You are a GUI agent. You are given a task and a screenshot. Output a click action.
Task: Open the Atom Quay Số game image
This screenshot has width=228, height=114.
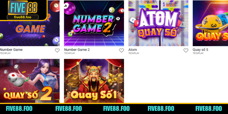point(158,23)
